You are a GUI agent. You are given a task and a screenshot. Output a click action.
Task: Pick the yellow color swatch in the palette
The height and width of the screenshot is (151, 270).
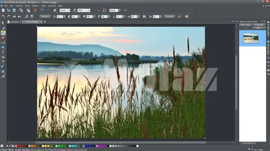46,146
